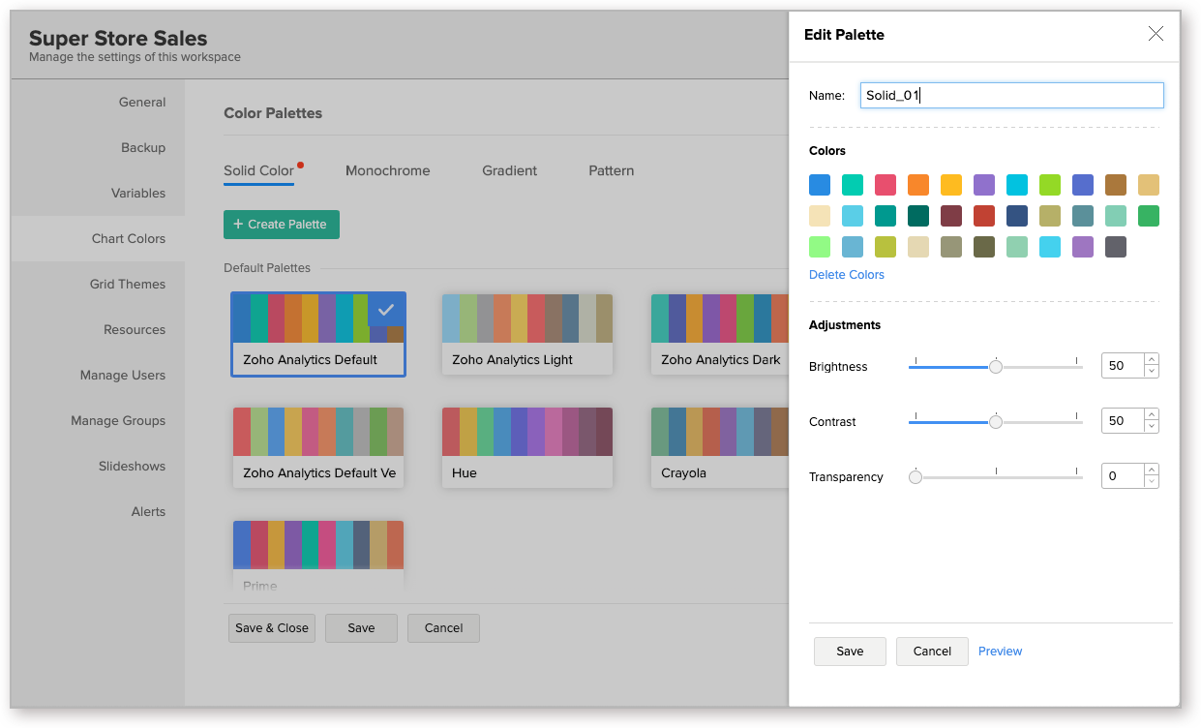Open Manage Groups
Screen dimensions: 1201x728
[98, 421]
